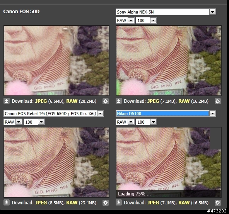
Task: Click download icon under Nikon D5100 image
Action: coord(119,202)
